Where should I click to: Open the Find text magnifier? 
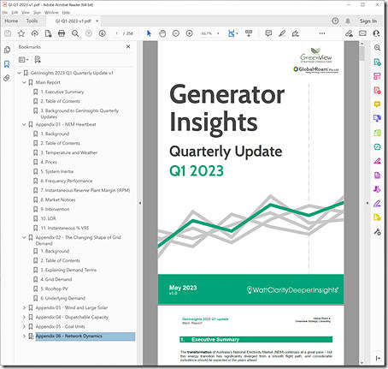(75, 33)
